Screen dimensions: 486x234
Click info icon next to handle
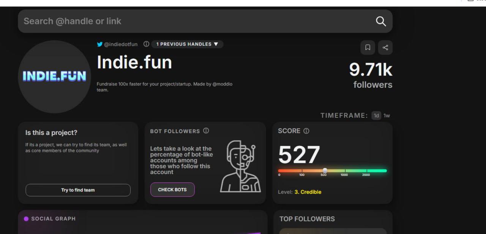point(146,44)
